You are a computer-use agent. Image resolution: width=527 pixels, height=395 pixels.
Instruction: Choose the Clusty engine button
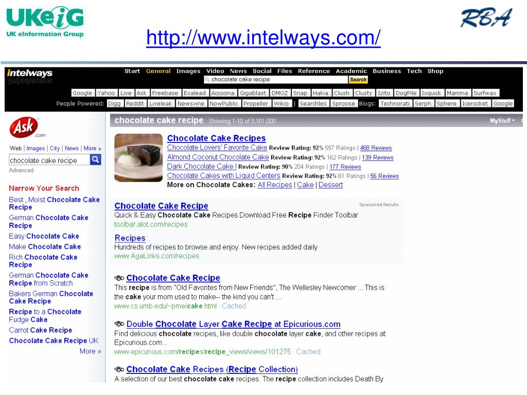[364, 93]
